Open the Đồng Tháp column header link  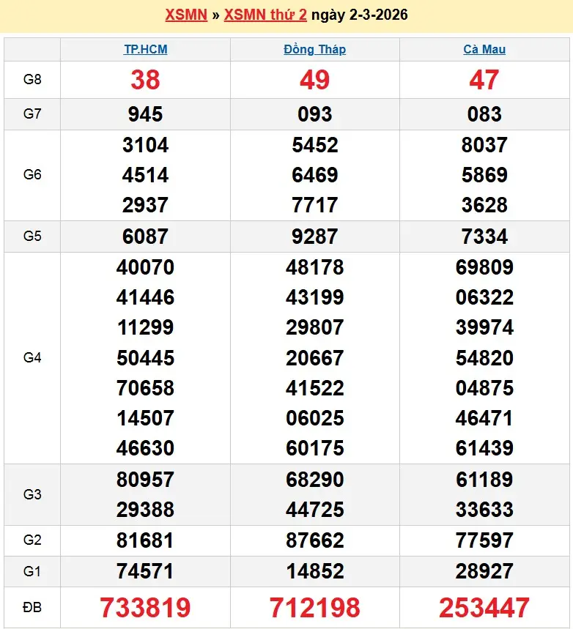pyautogui.click(x=314, y=50)
